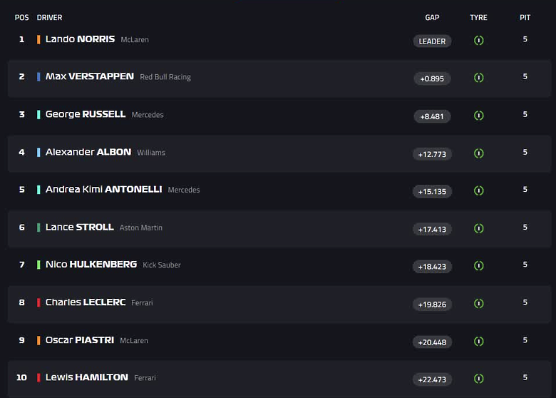
Task: Click Charles Leclerc's tyre icon
Action: coord(479,304)
